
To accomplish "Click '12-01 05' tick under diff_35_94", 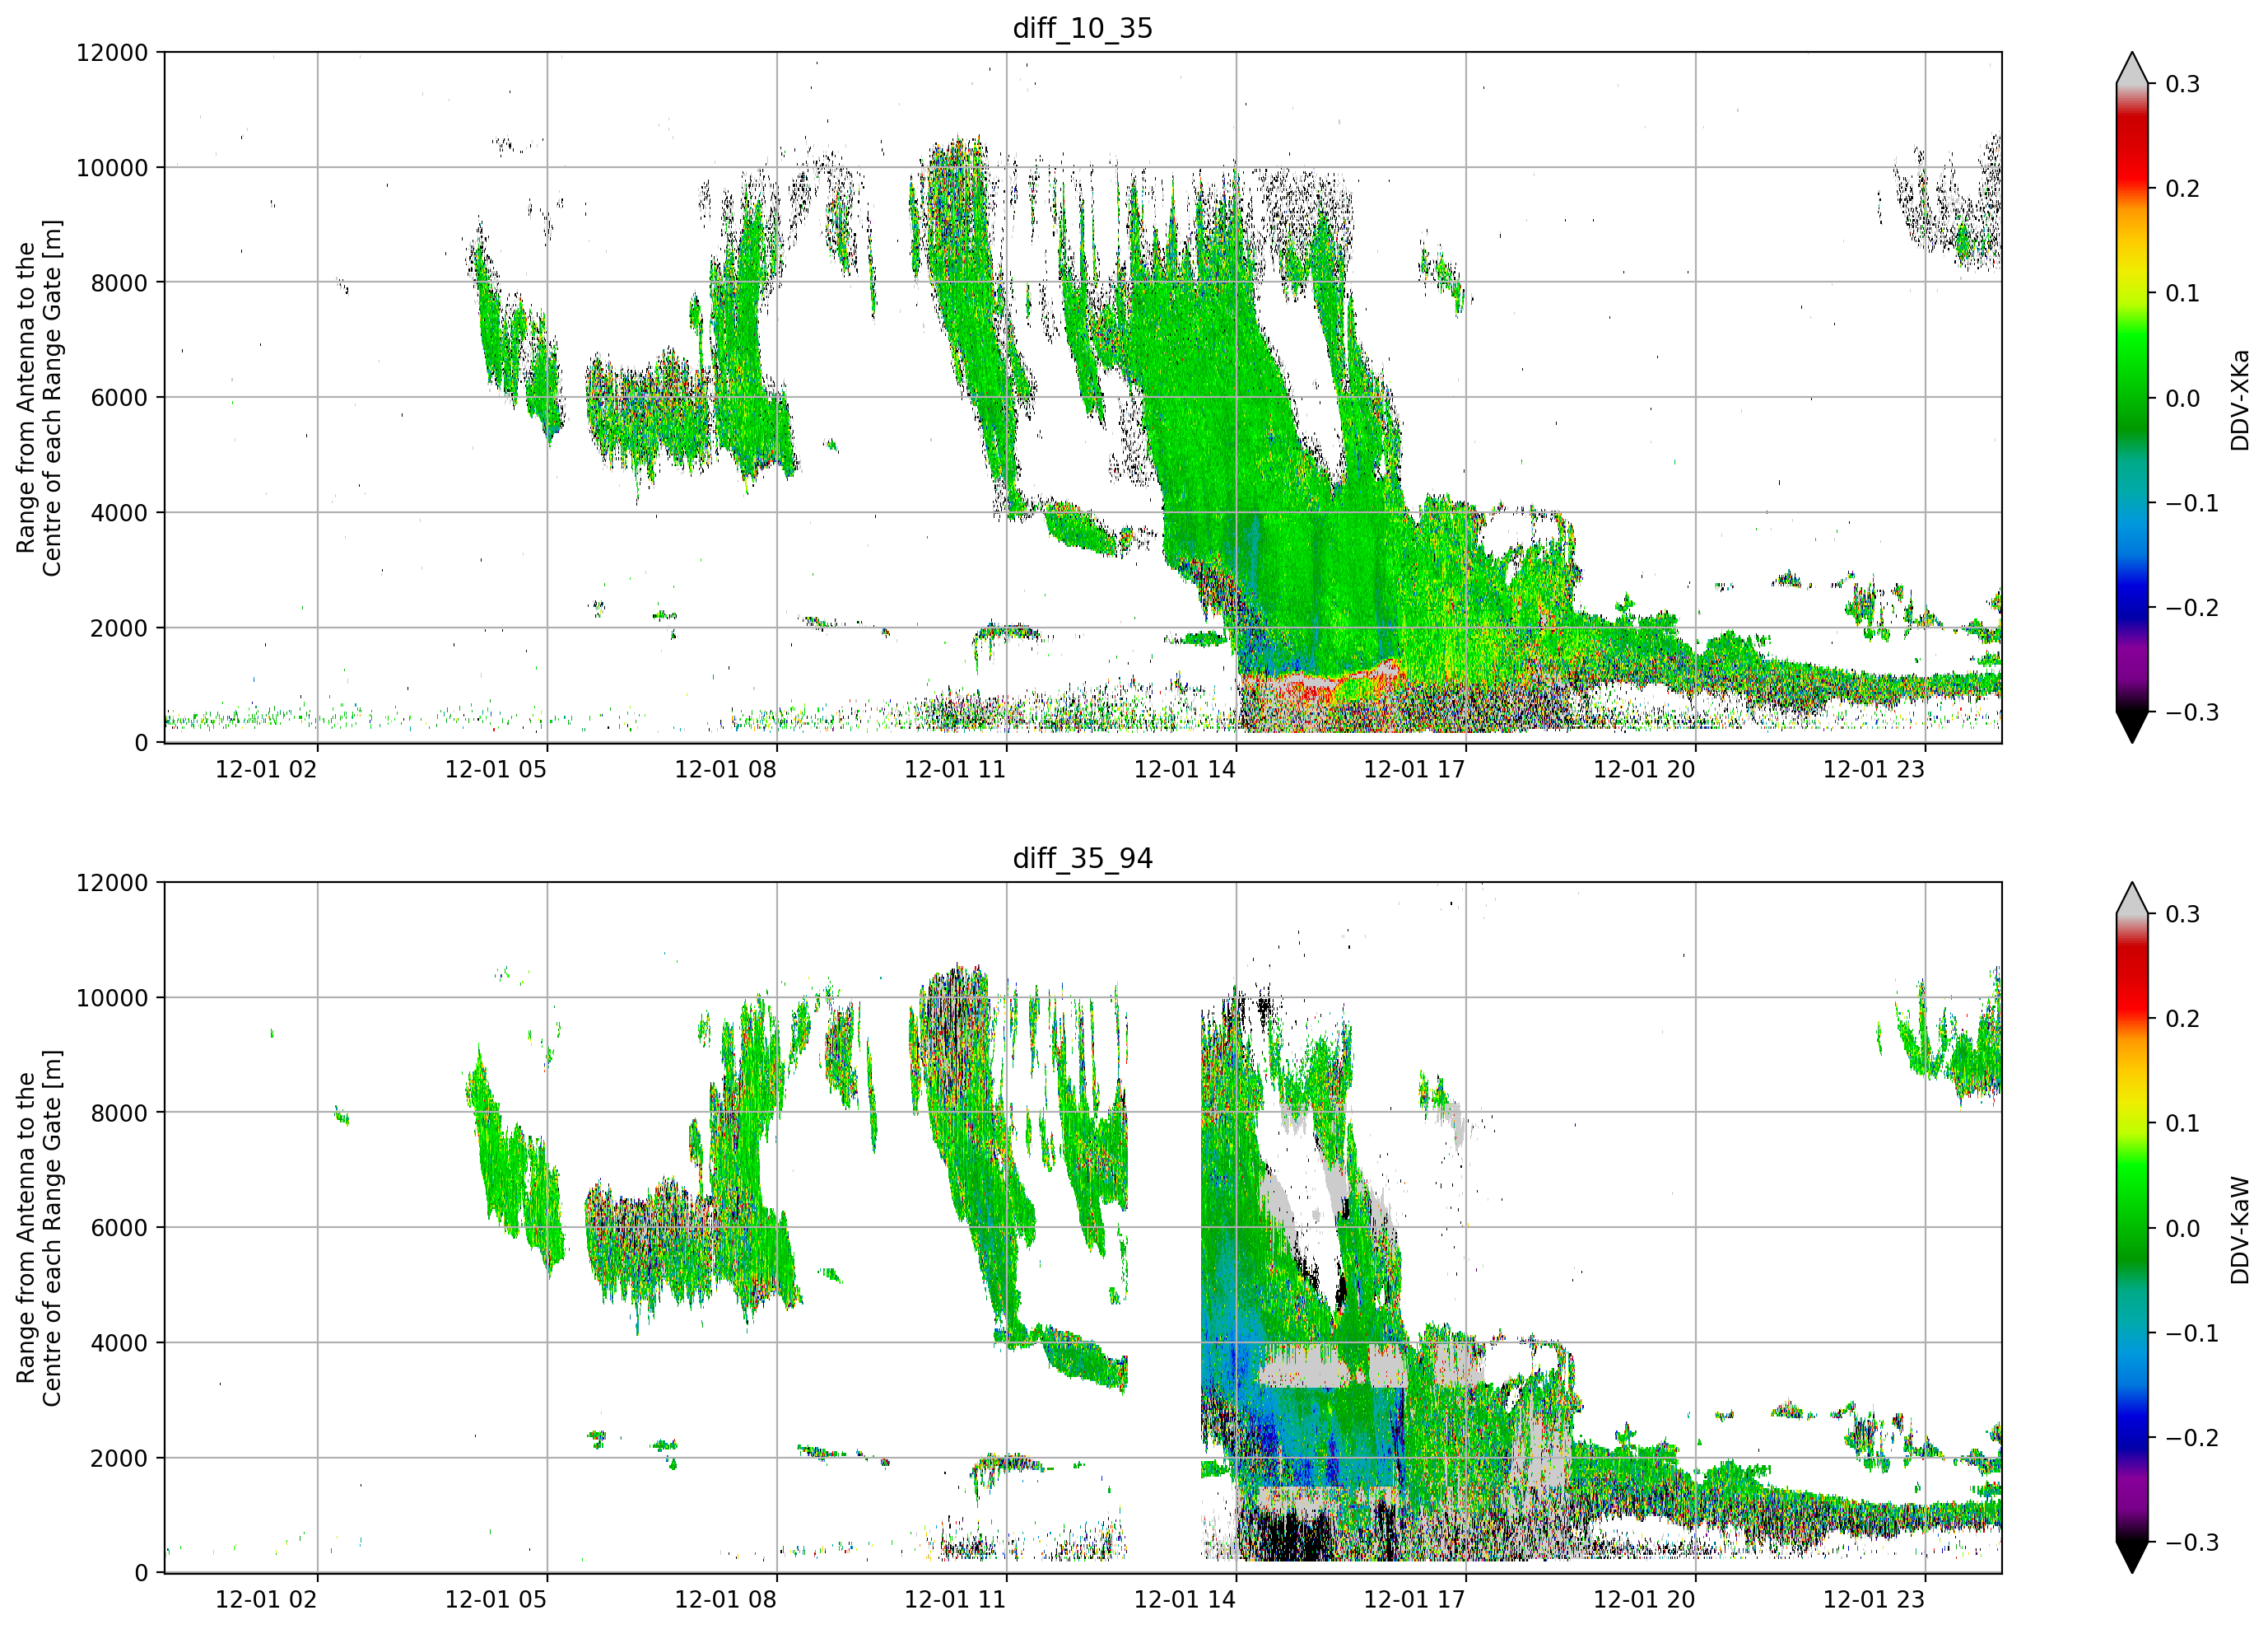I will tap(496, 1599).
